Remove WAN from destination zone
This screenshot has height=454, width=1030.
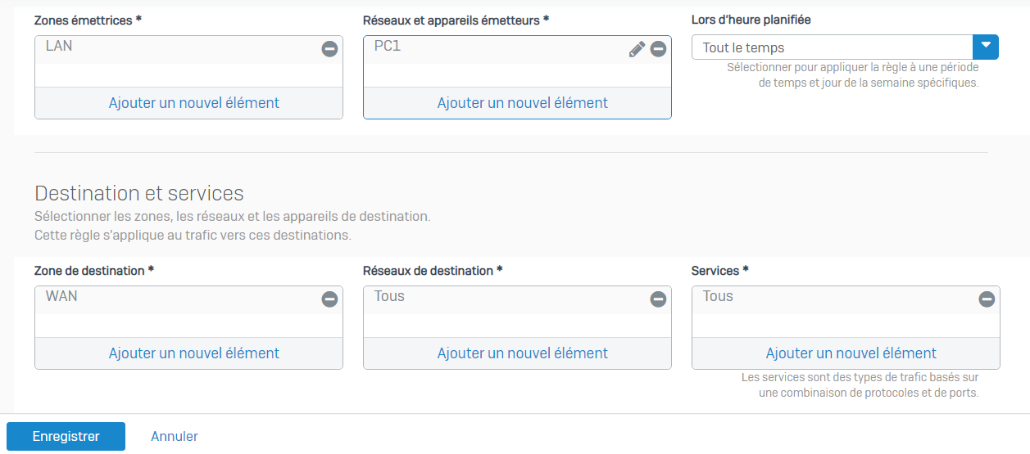(329, 299)
